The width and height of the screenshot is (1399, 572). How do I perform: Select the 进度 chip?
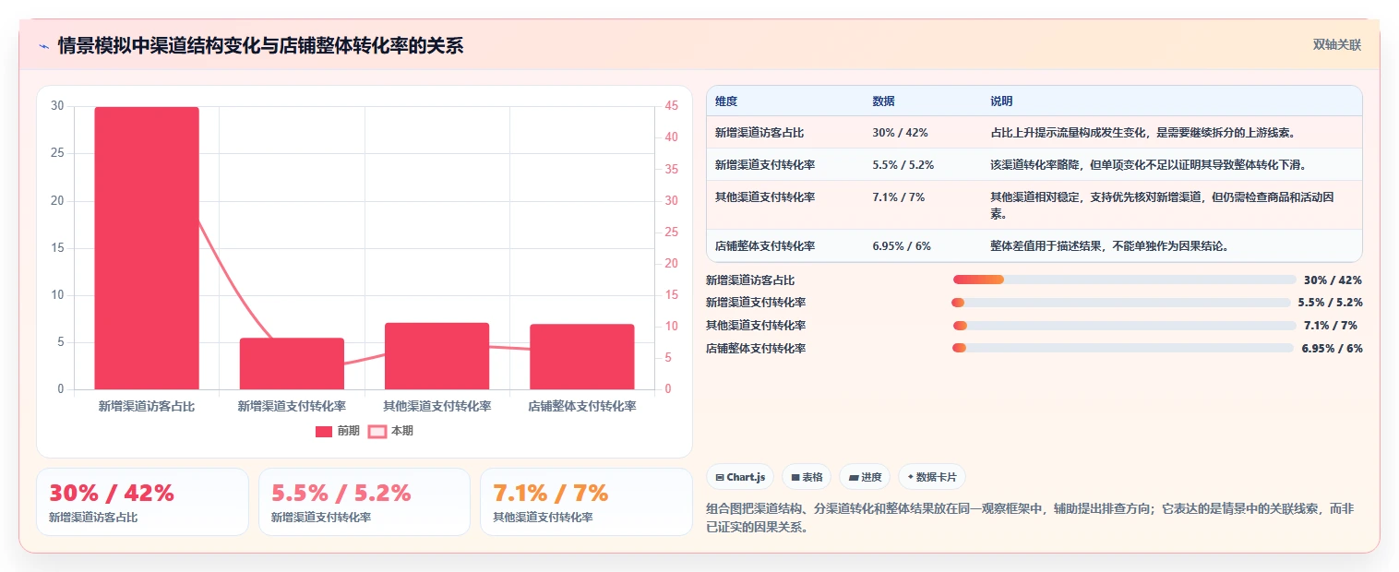[x=865, y=477]
